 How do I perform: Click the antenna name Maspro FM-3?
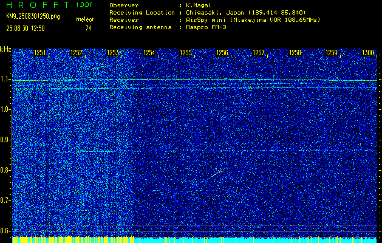206,27
